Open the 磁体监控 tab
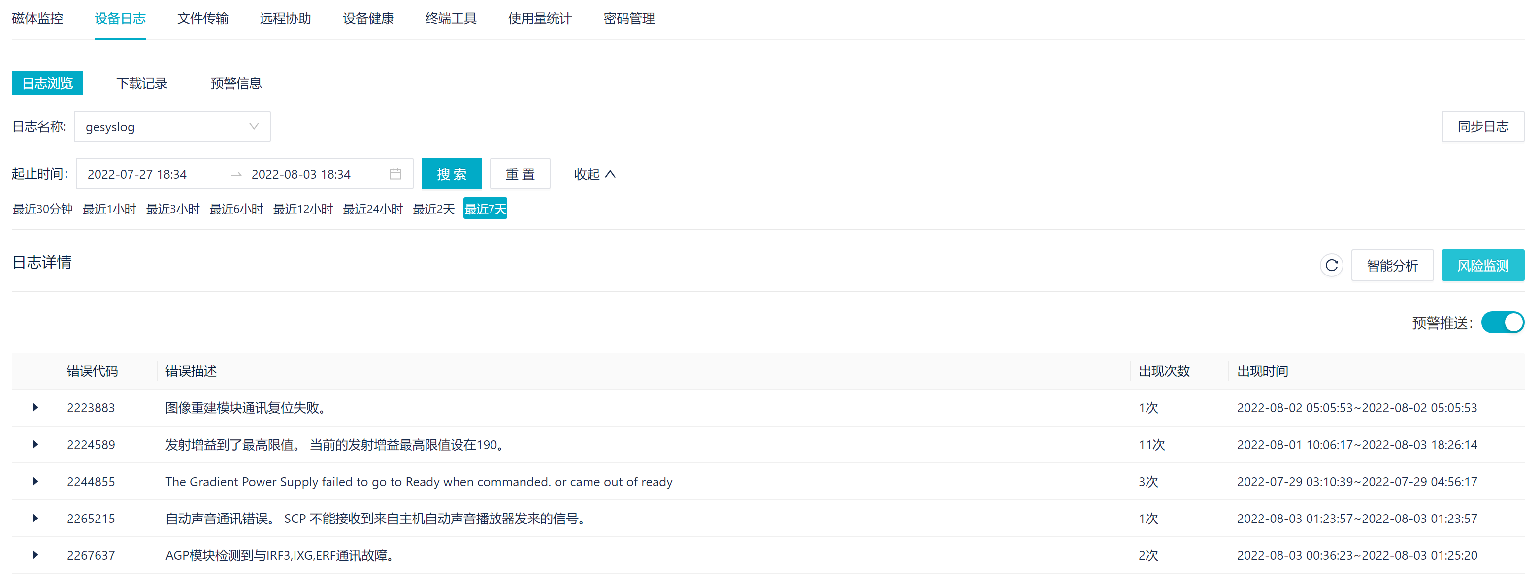The height and width of the screenshot is (581, 1540). 37,19
